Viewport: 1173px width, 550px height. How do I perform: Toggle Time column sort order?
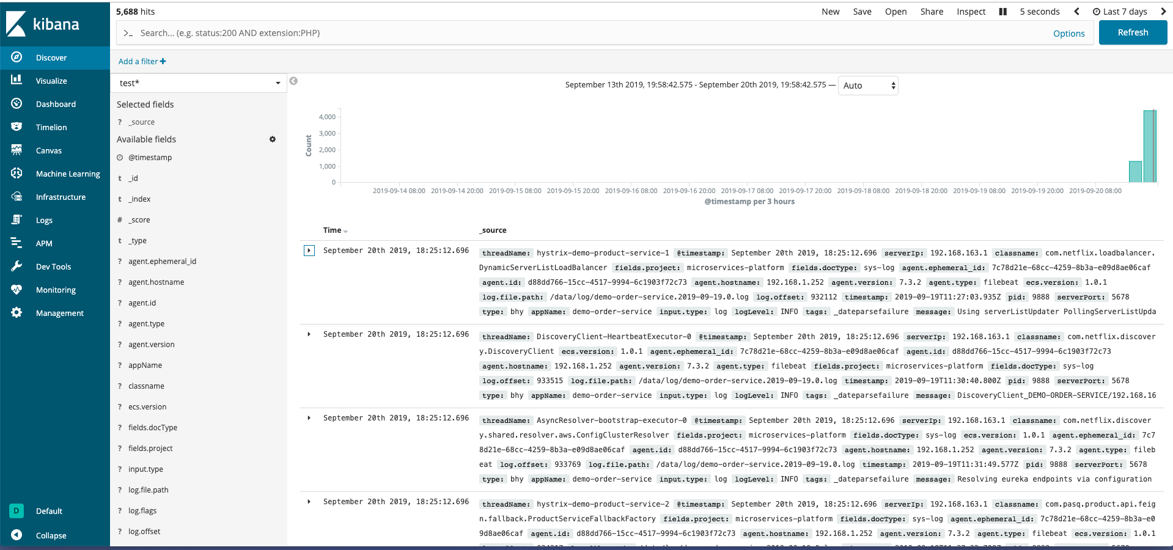334,230
